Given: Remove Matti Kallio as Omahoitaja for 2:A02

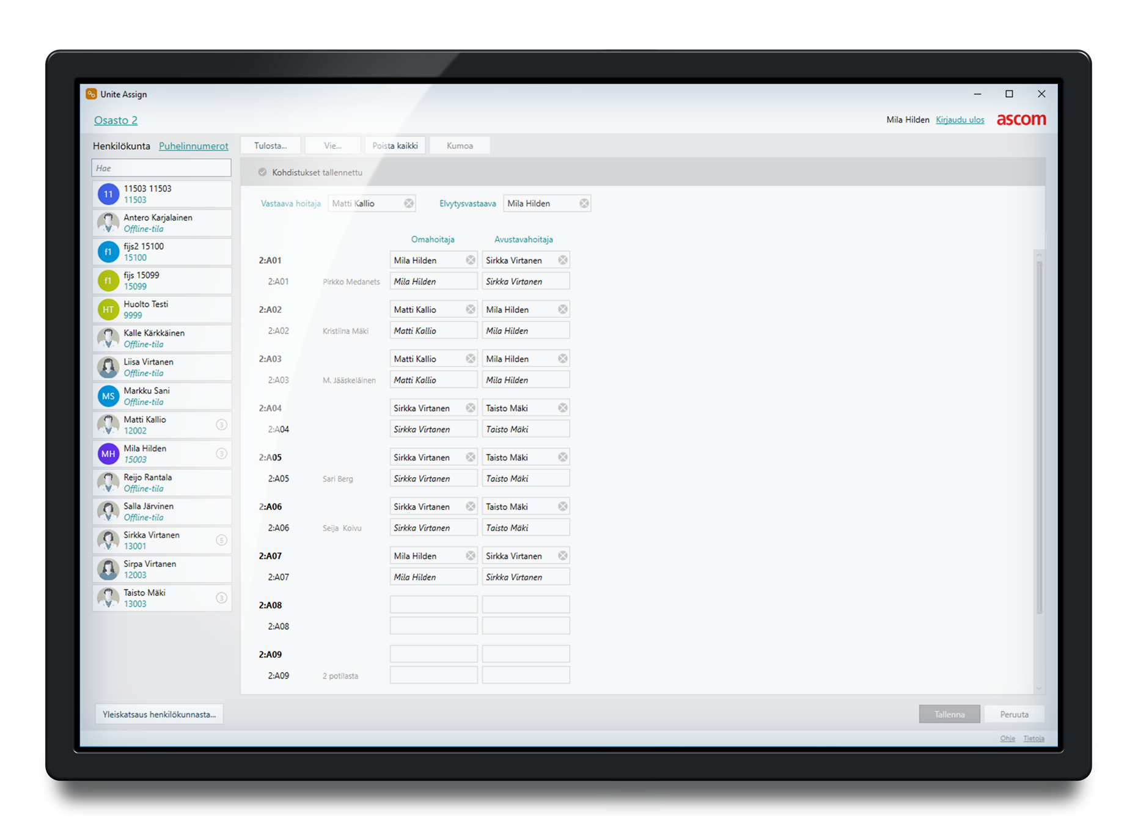Looking at the screenshot, I should (471, 310).
